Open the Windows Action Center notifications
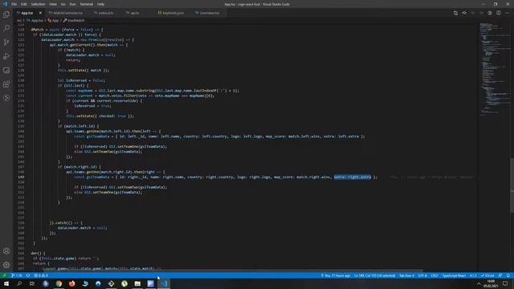The width and height of the screenshot is (514, 289). (x=505, y=283)
